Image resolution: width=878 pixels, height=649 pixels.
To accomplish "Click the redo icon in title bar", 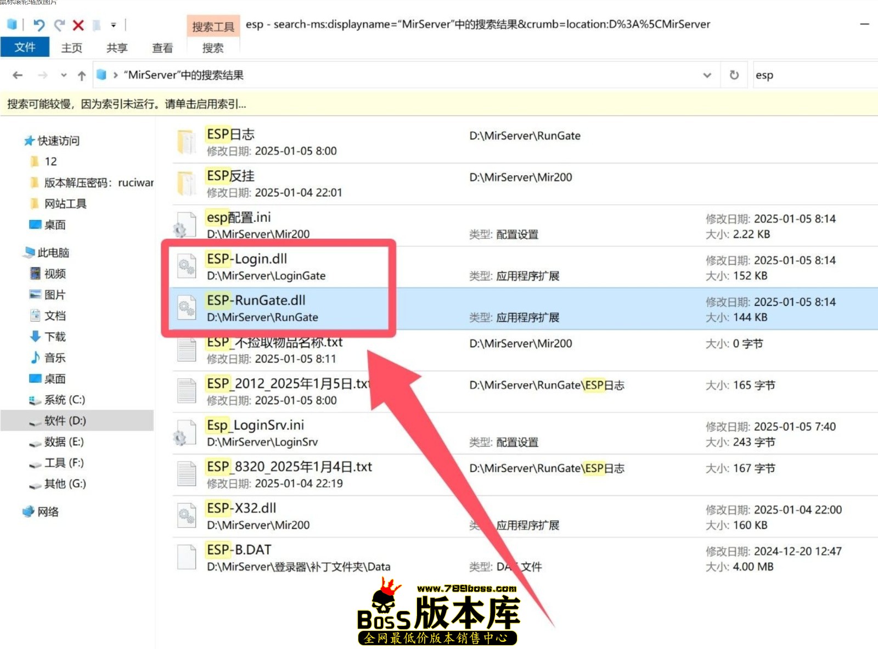I will pyautogui.click(x=59, y=25).
